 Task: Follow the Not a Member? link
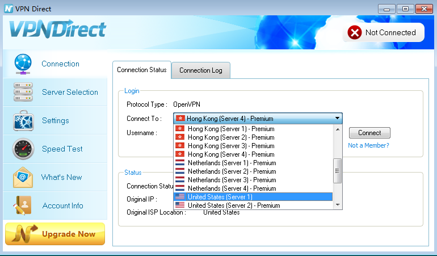(368, 145)
